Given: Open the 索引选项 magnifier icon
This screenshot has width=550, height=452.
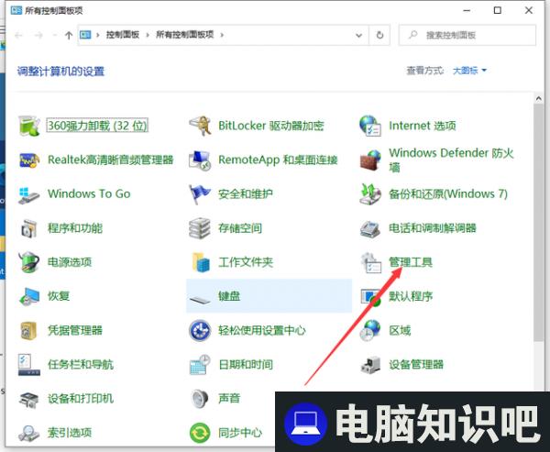Looking at the screenshot, I should click(x=29, y=434).
